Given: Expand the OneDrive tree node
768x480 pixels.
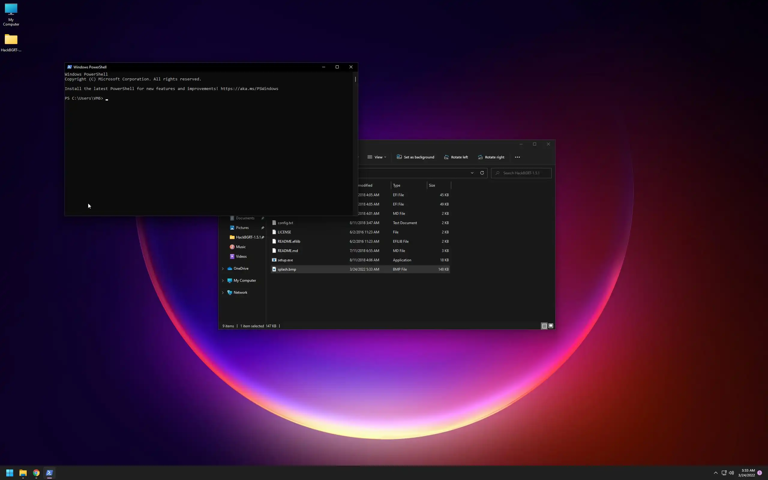Looking at the screenshot, I should click(x=223, y=268).
